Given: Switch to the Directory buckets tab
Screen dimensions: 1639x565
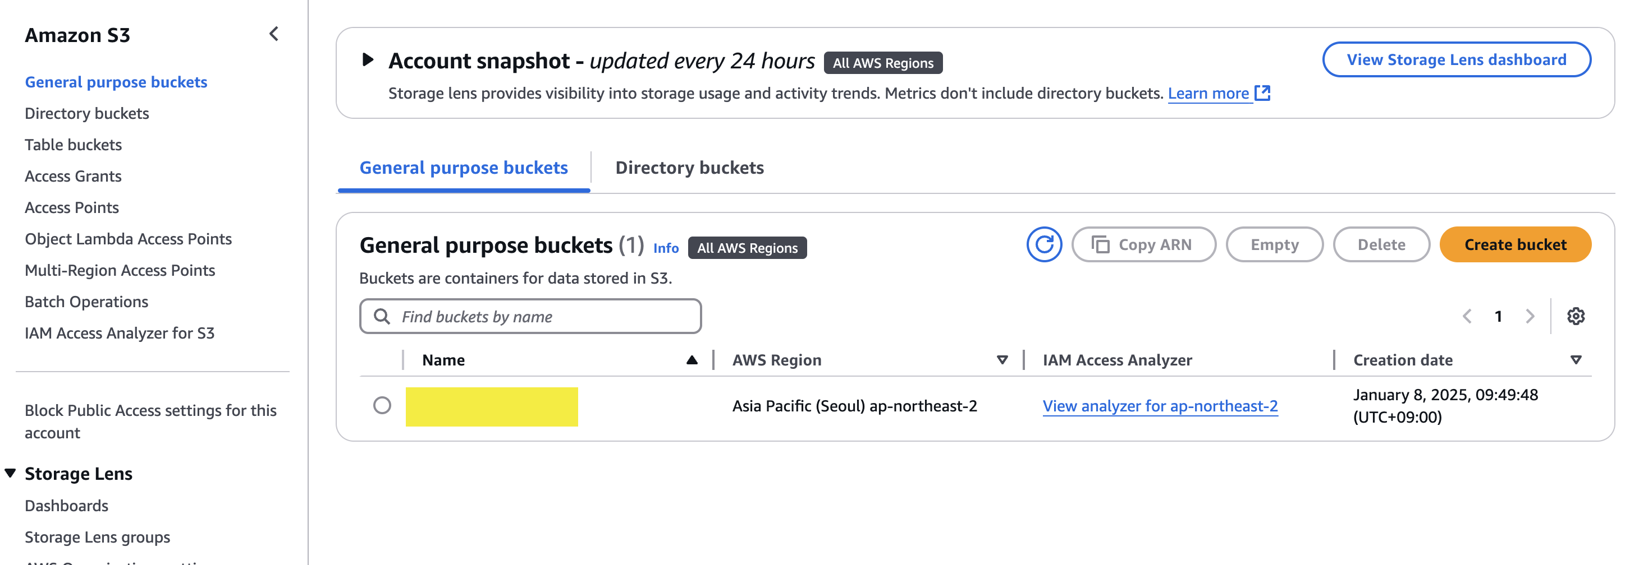Looking at the screenshot, I should 689,168.
